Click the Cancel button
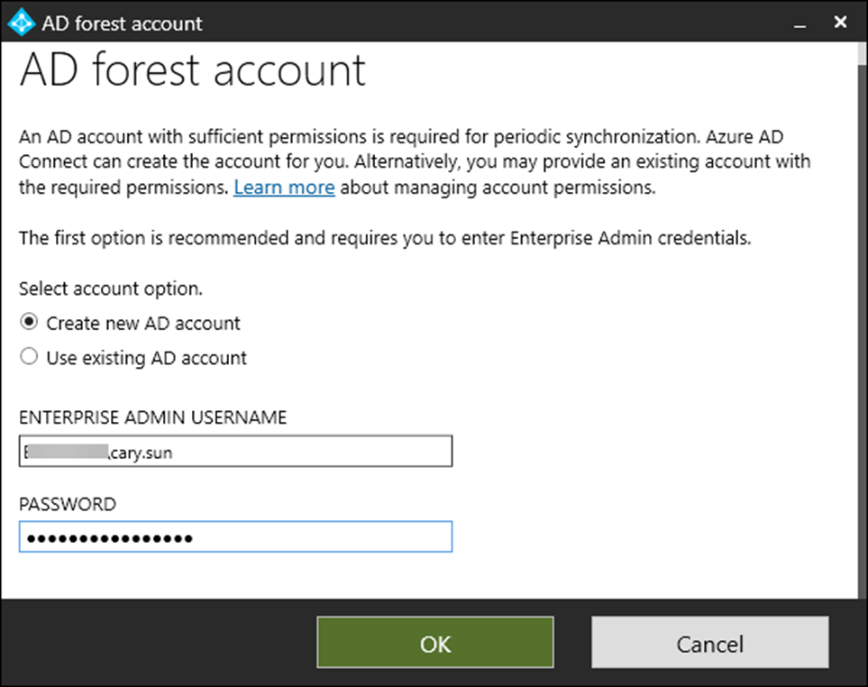Viewport: 868px width, 687px height. pyautogui.click(x=709, y=644)
